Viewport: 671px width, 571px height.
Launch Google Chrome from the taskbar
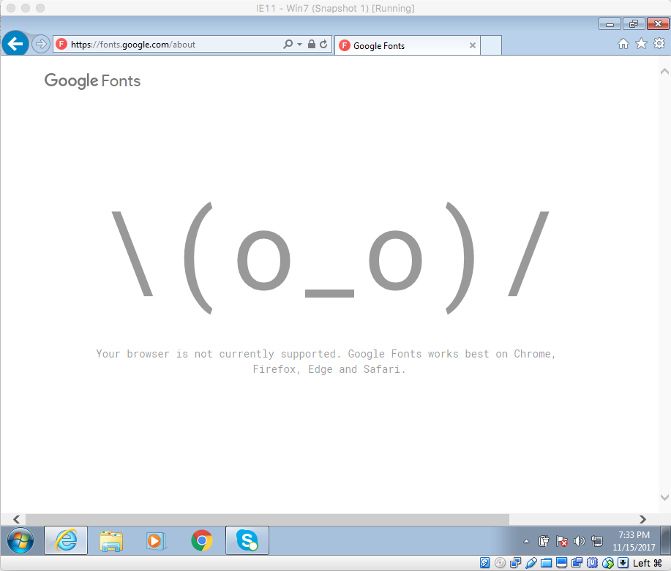pyautogui.click(x=201, y=541)
